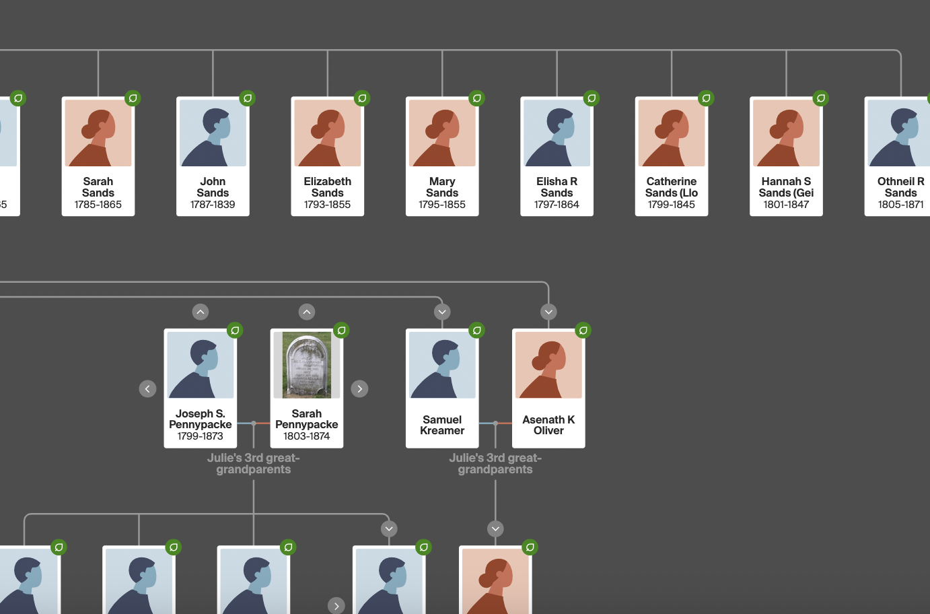The height and width of the screenshot is (614, 930).
Task: Expand ancestors above Sarah Pennypacke
Action: [x=307, y=312]
